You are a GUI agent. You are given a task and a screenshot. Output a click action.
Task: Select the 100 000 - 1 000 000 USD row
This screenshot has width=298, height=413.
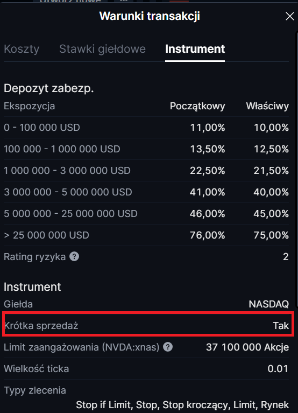click(146, 149)
